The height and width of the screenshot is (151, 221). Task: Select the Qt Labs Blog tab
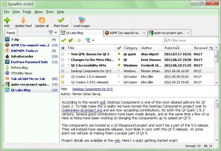(x=81, y=33)
